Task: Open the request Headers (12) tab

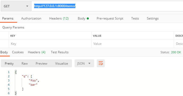Action: (59, 18)
